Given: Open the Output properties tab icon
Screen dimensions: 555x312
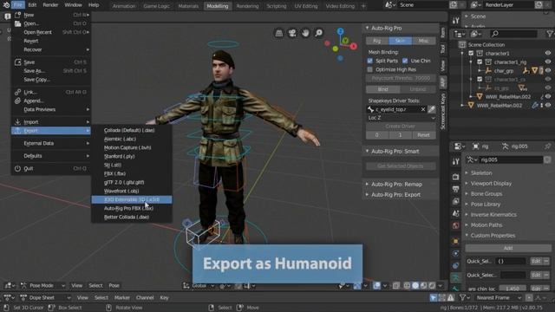Looking at the screenshot, I should click(456, 189).
